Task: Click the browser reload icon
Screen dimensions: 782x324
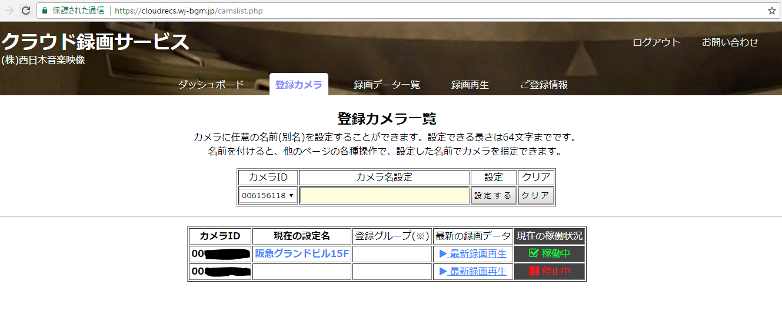Action: [x=26, y=11]
